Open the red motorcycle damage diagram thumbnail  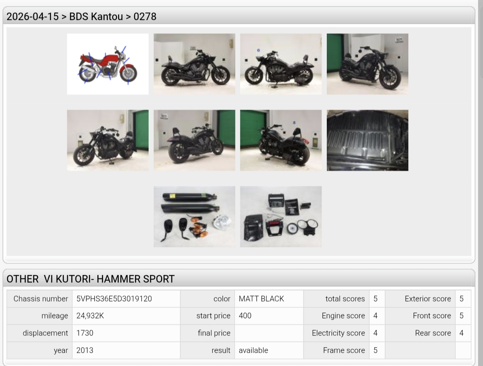(x=108, y=64)
